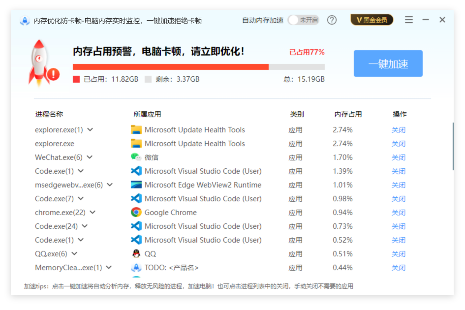Click 关闭 for the Code.exe(7) row
This screenshot has width=465, height=310.
click(x=398, y=199)
